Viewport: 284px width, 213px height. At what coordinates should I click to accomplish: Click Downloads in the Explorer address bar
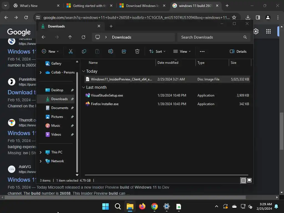coord(121,37)
